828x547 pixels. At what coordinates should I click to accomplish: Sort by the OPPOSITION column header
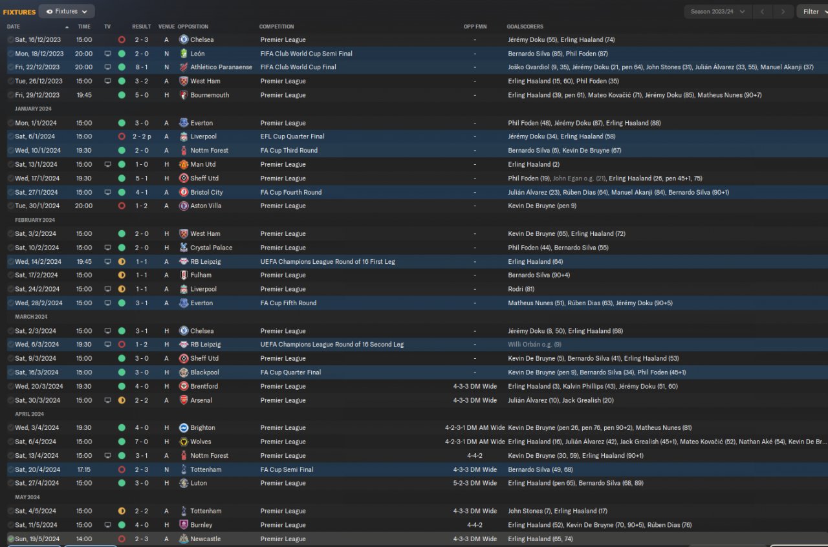(193, 27)
